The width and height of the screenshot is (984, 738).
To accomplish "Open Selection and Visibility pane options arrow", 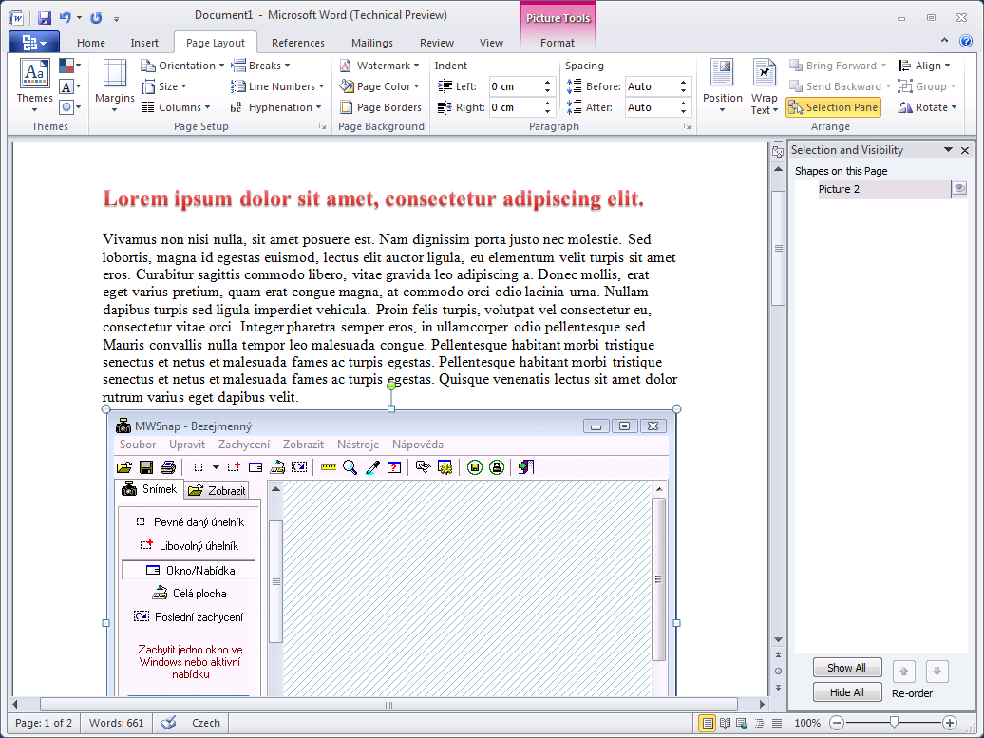I will coord(948,149).
